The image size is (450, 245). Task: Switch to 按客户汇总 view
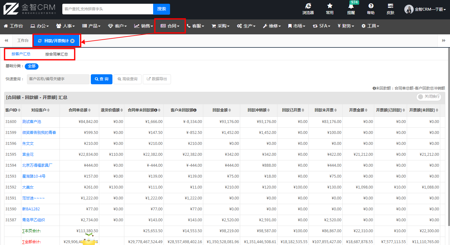(21, 54)
